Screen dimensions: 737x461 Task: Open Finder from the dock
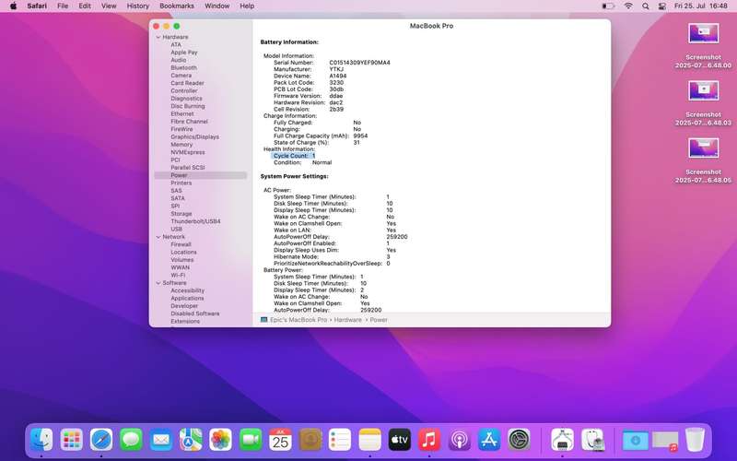click(41, 441)
